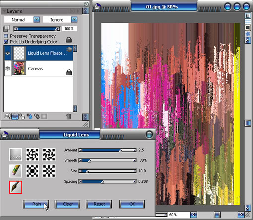The width and height of the screenshot is (253, 220).
Task: Toggle visibility of the Canvas layer
Action: coord(7,68)
